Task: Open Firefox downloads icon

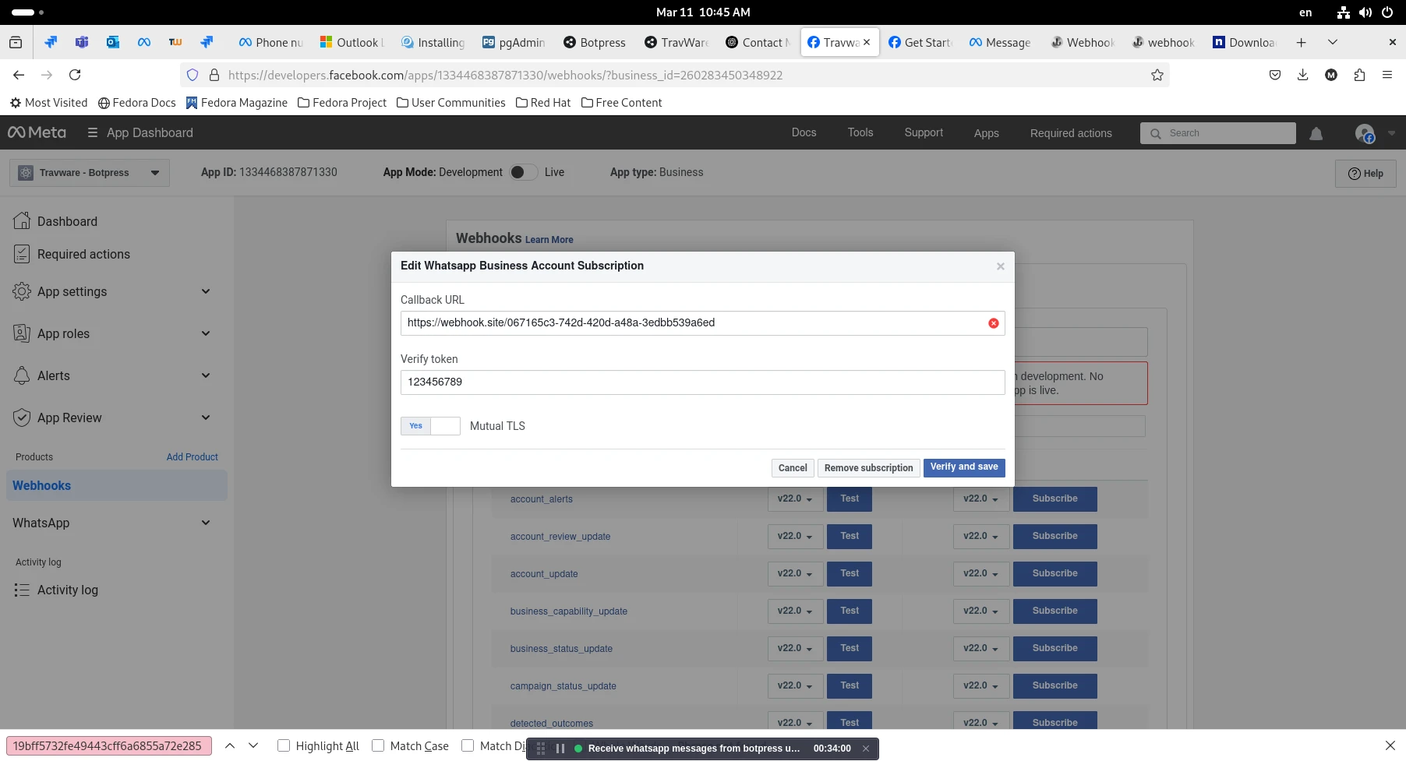Action: (1303, 75)
